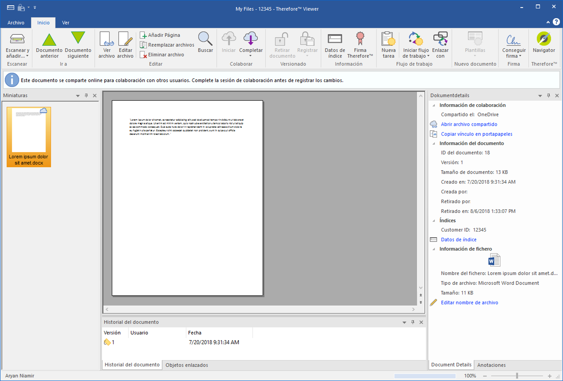Open Ver archivo tool

106,45
